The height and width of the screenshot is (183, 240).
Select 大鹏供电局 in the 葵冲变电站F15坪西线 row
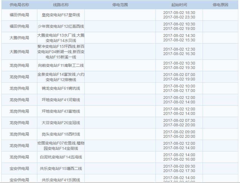pos(19,52)
